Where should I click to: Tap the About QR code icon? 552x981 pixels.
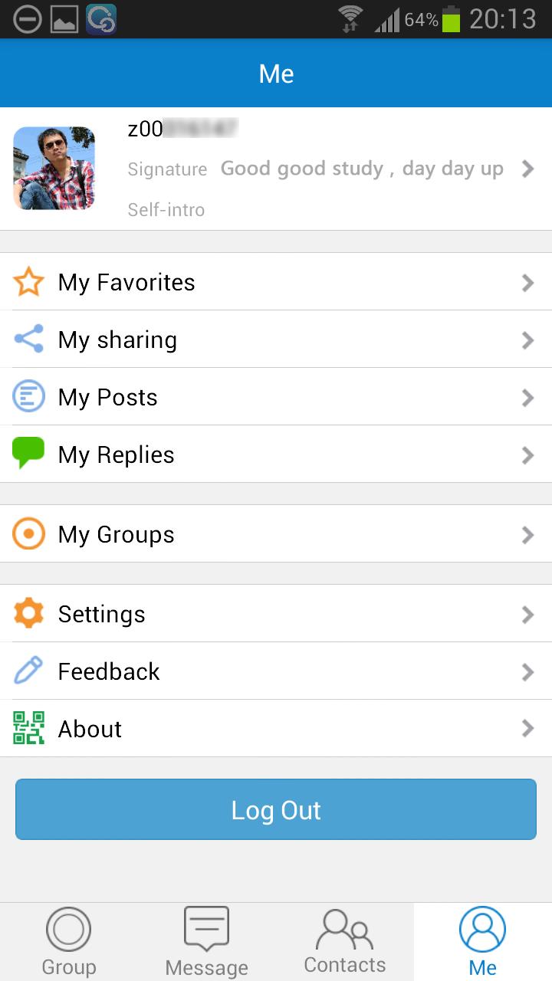[x=29, y=728]
